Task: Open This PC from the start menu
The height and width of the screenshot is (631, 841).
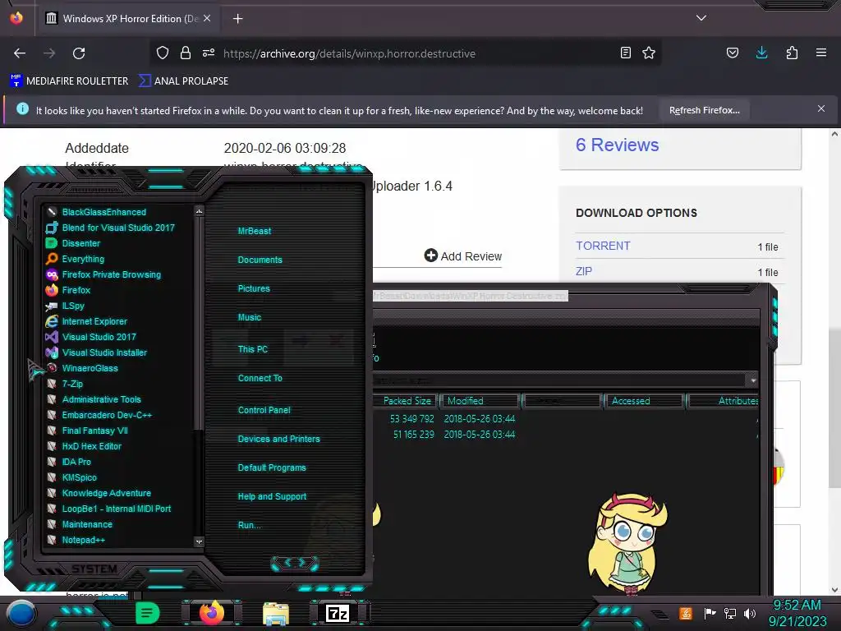Action: click(253, 348)
